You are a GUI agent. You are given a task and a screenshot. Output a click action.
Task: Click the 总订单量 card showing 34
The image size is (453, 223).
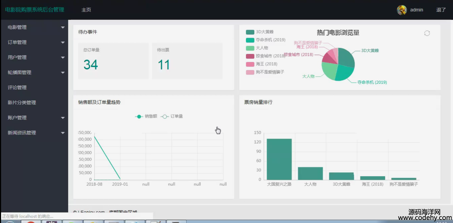pos(113,61)
